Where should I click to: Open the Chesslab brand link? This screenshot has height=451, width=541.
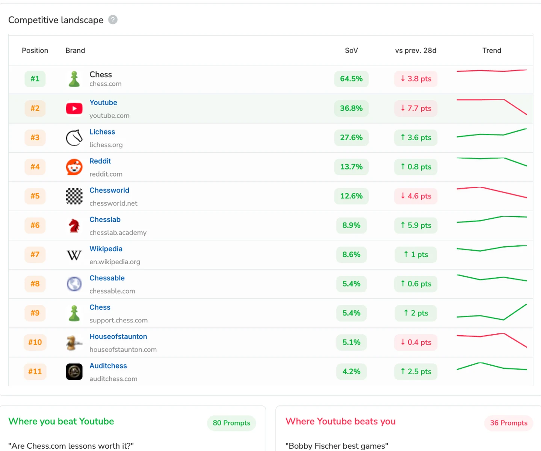tap(105, 219)
